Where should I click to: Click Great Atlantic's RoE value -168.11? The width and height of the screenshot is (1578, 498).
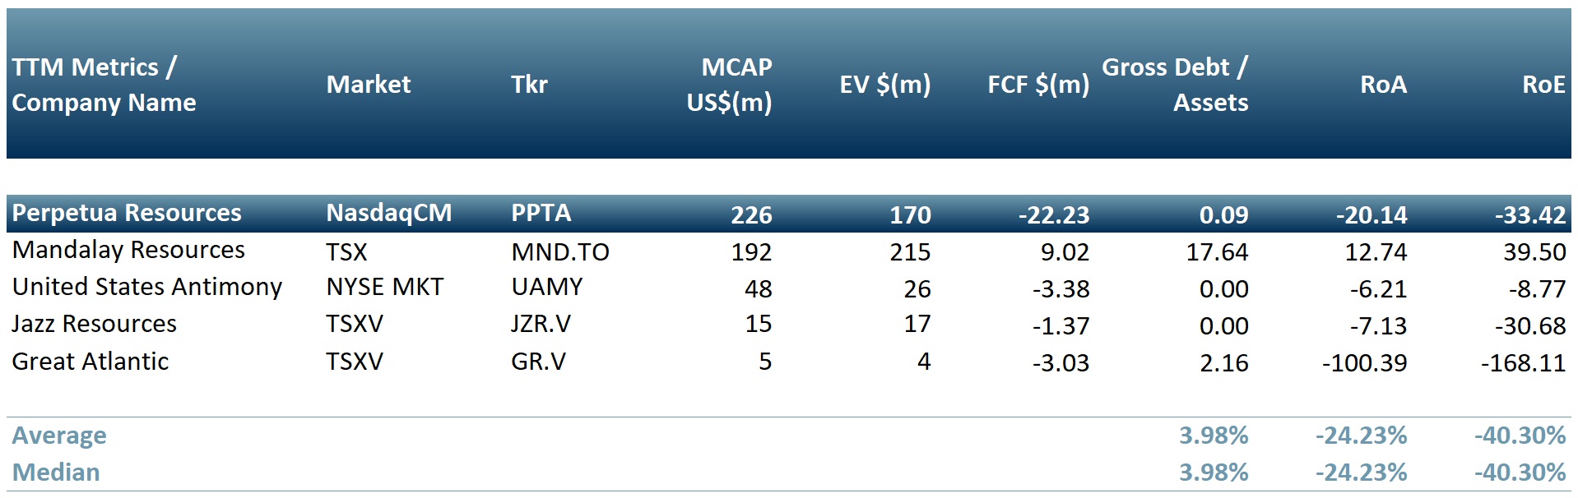click(x=1523, y=362)
